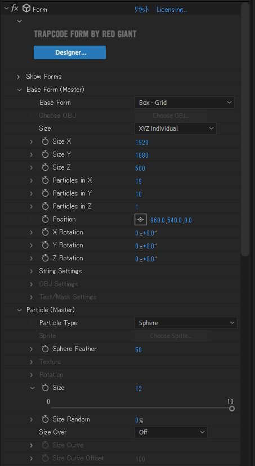Click the Size X value 1920
Viewport: 255px width, 466px height.
point(142,143)
